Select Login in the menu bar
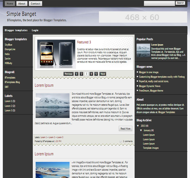Image resolution: width=190 pixels, height=178 pixels. coord(35,30)
